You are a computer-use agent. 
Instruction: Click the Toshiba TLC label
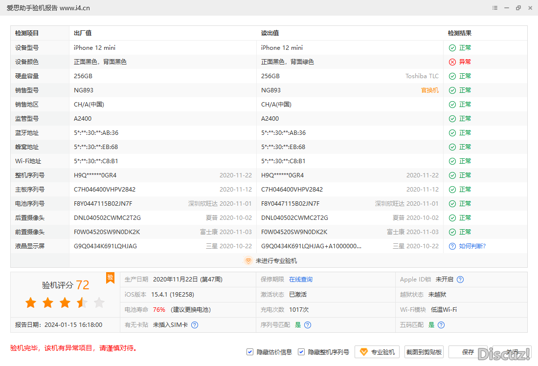422,76
